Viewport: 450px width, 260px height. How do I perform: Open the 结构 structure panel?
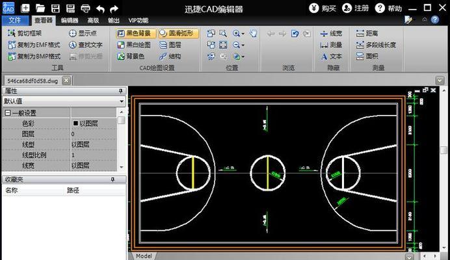(x=170, y=57)
